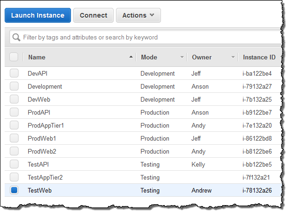Uncheck the TestWeb instance checkbox

pos(14,190)
